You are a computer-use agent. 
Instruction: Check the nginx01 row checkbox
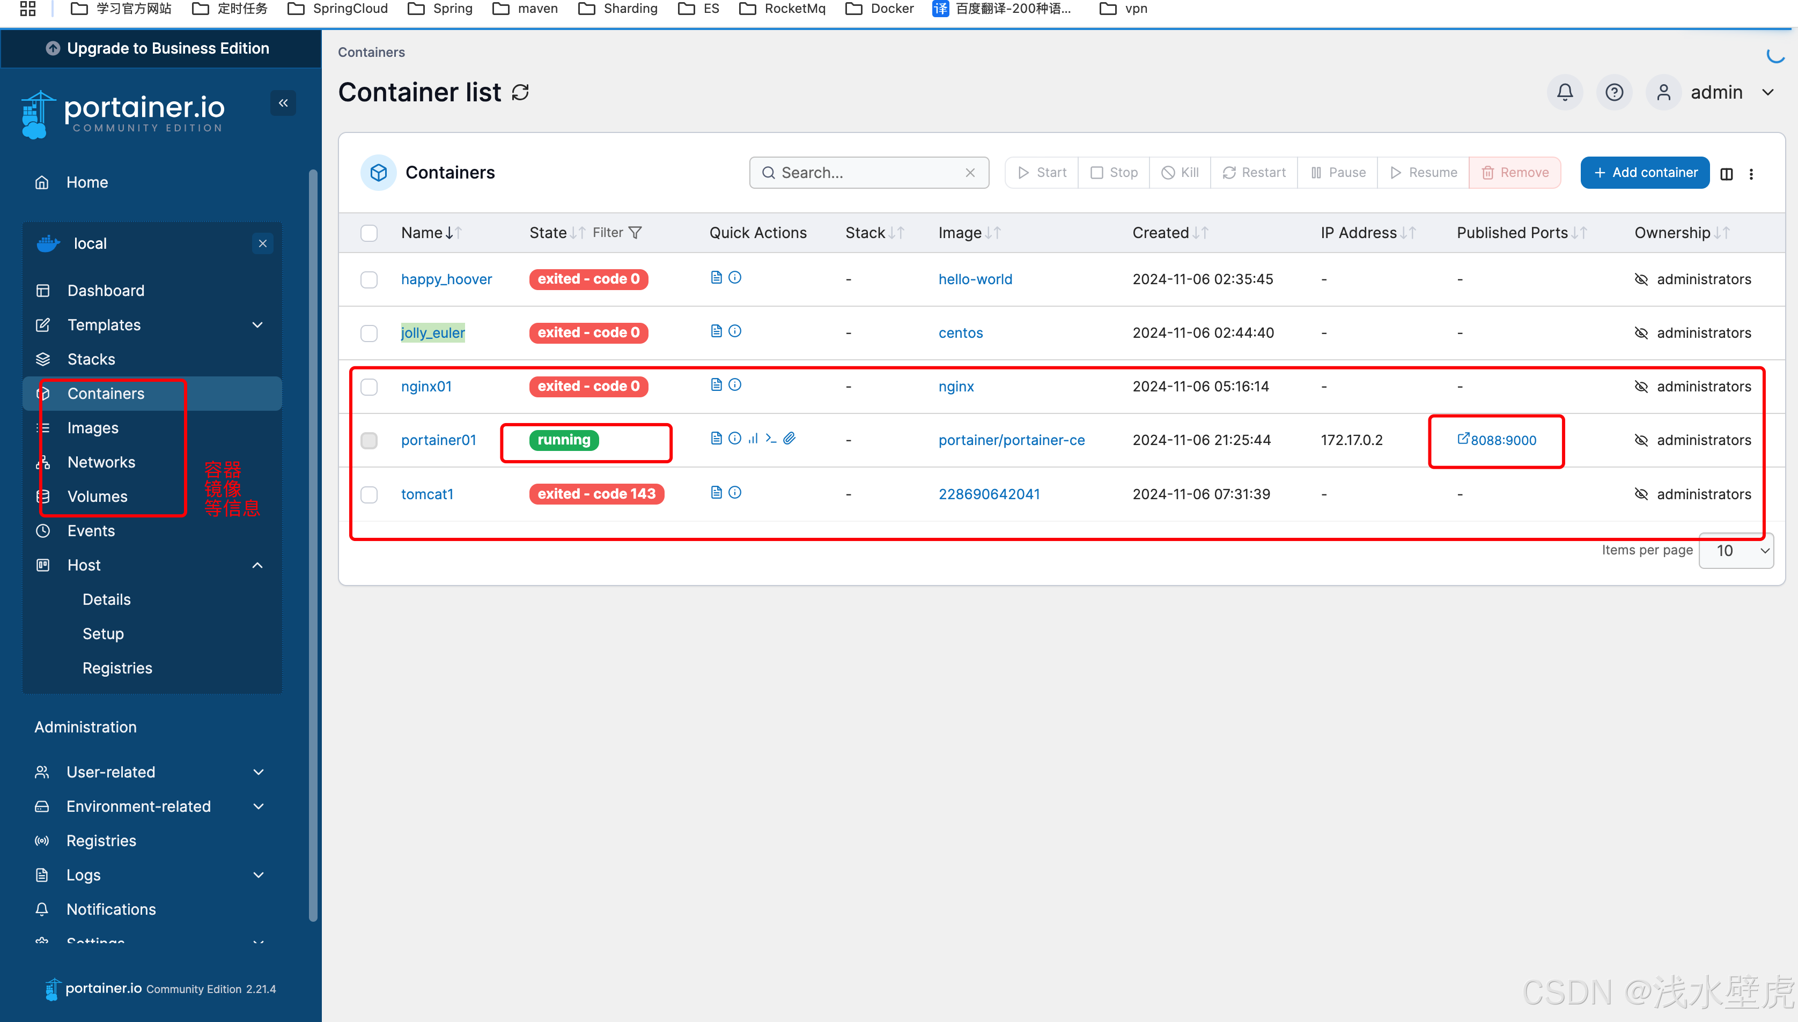(369, 387)
